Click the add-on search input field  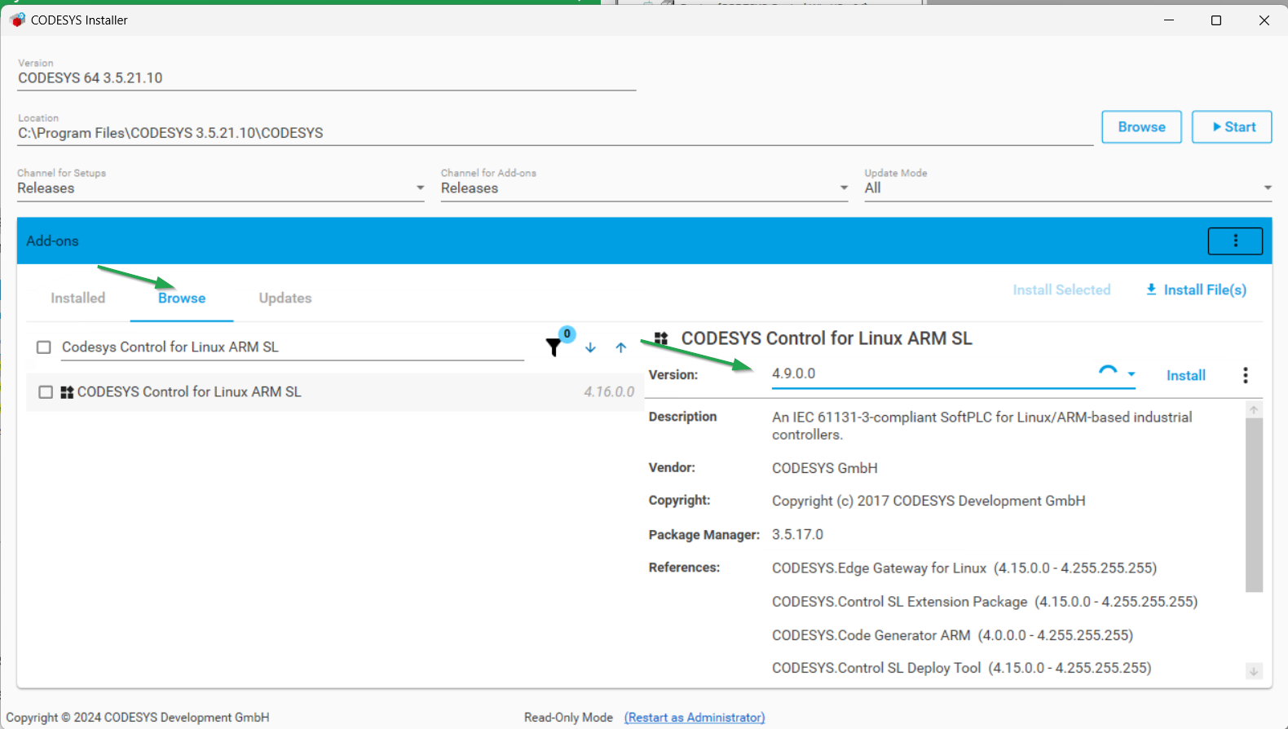click(x=292, y=347)
